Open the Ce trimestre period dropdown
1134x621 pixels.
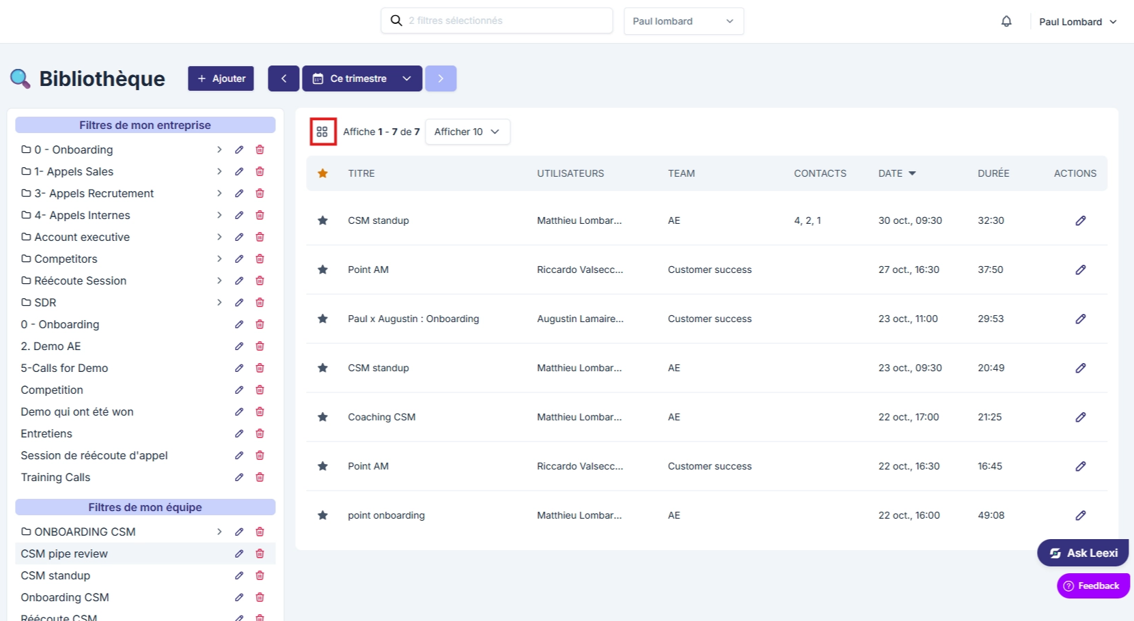point(362,78)
